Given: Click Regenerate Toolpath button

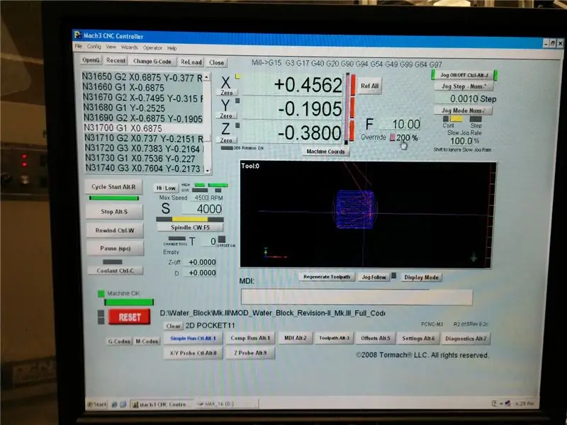Looking at the screenshot, I should 327,277.
